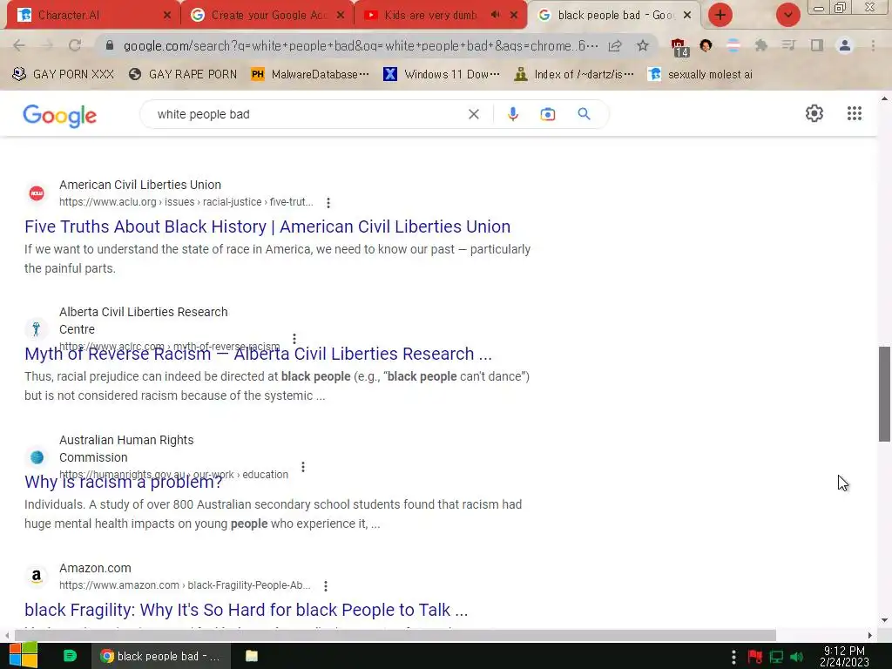View site information via padlock icon
The image size is (892, 669).
(x=110, y=45)
